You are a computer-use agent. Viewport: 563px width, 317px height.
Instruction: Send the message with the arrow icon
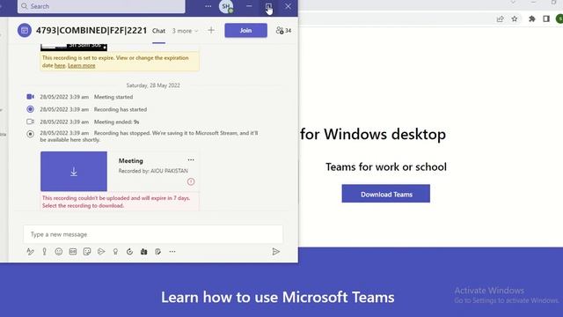pos(275,252)
